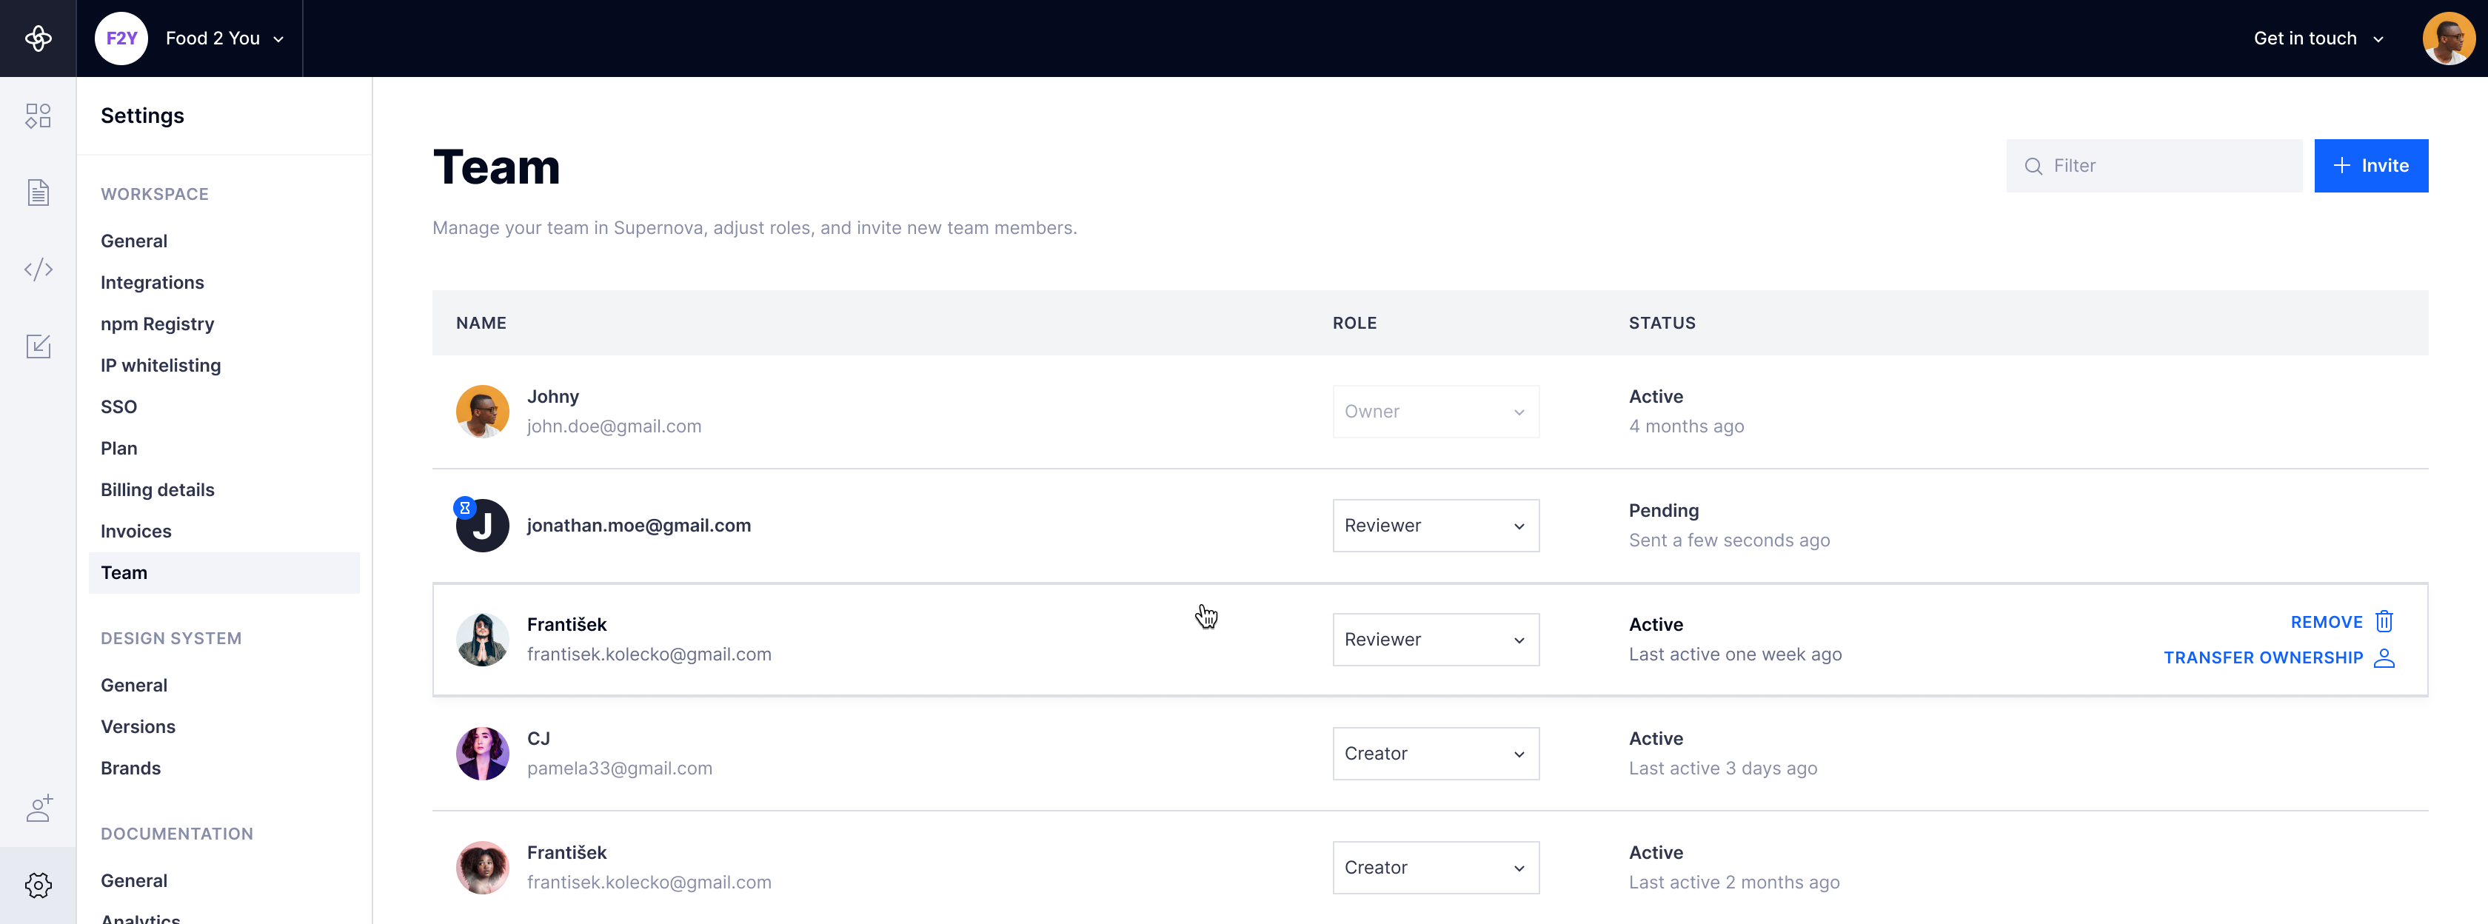Open role dropdown for jonathan.moe@gmail.com
The height and width of the screenshot is (924, 2488).
pyautogui.click(x=1435, y=525)
